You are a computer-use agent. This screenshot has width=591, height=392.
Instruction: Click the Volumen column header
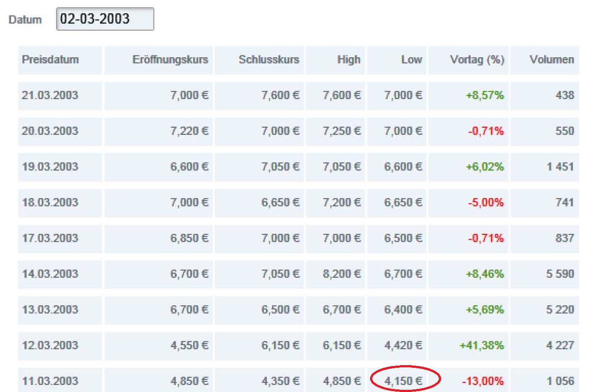coord(552,60)
